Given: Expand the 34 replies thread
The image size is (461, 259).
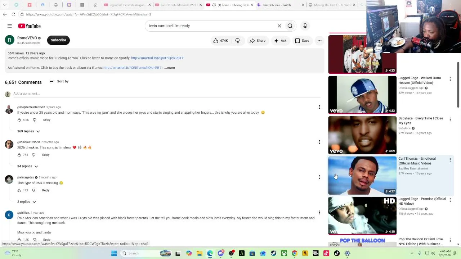Looking at the screenshot, I should pos(27,166).
